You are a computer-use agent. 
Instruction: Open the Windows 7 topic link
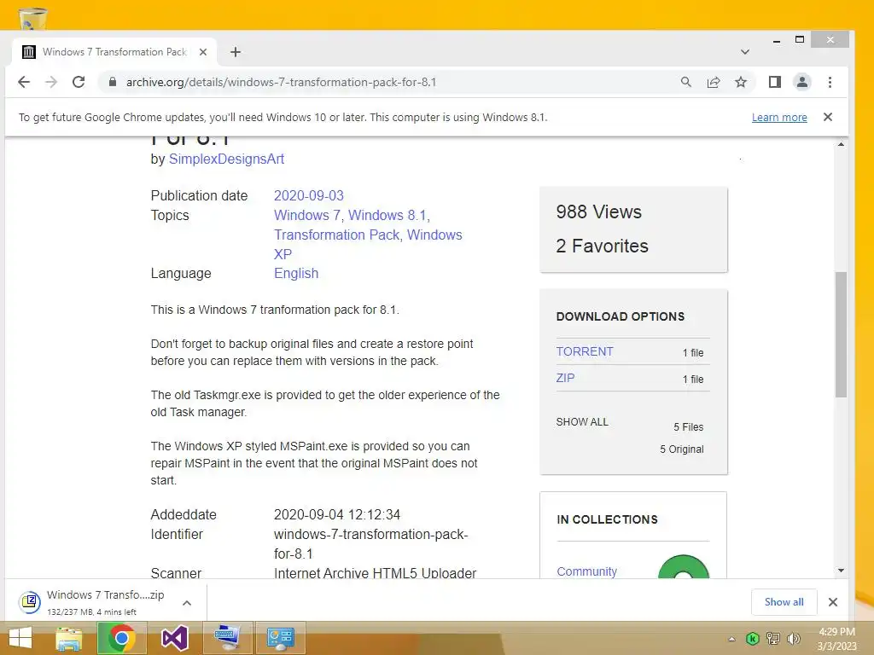pos(306,215)
